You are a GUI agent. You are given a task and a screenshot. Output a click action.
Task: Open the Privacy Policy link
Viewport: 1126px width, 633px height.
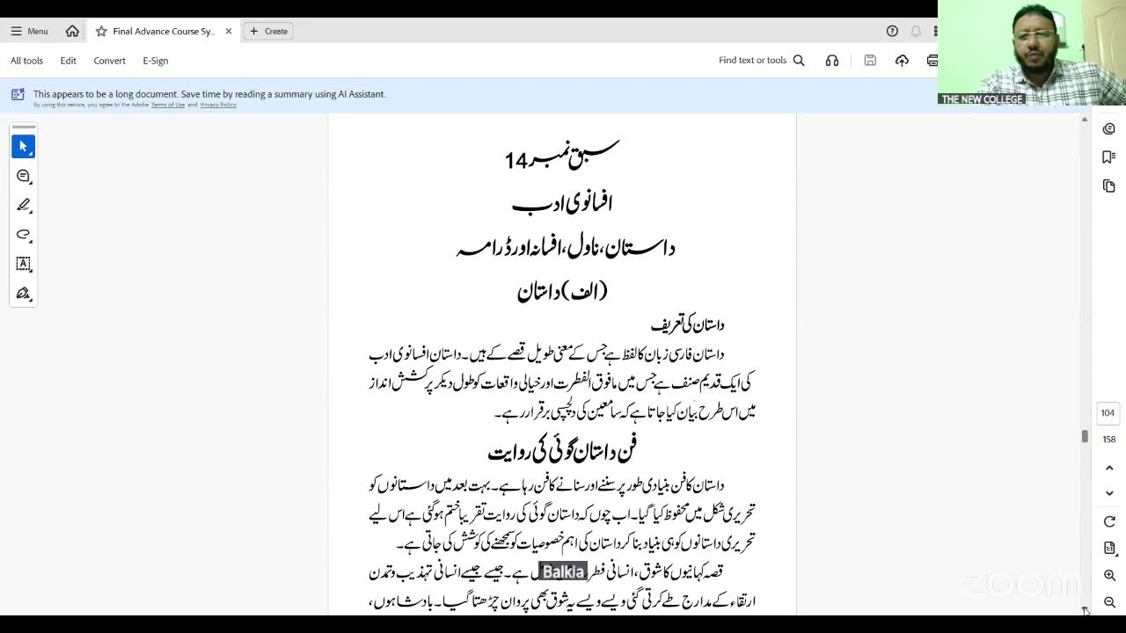click(x=218, y=105)
